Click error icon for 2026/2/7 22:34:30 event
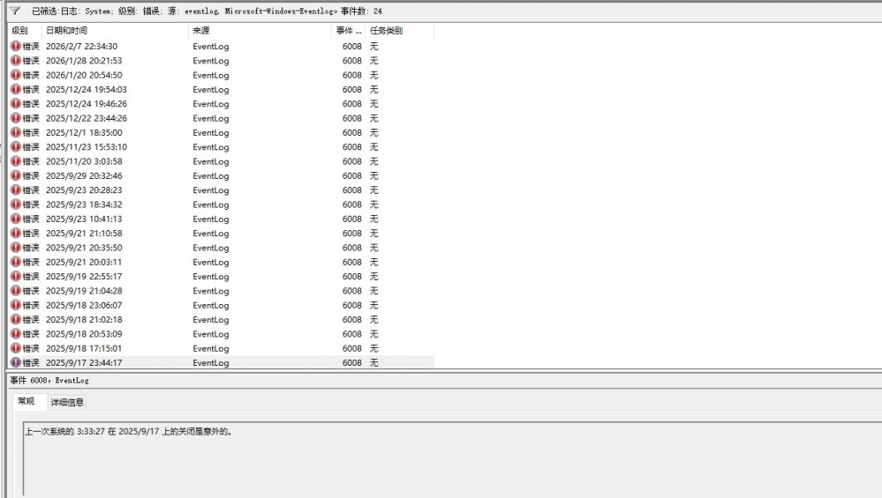The width and height of the screenshot is (882, 498). (x=15, y=46)
